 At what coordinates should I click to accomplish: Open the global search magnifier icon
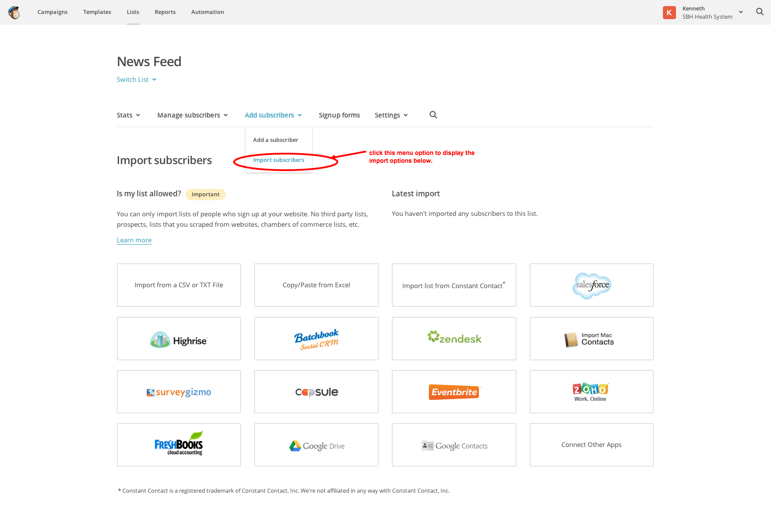point(760,12)
